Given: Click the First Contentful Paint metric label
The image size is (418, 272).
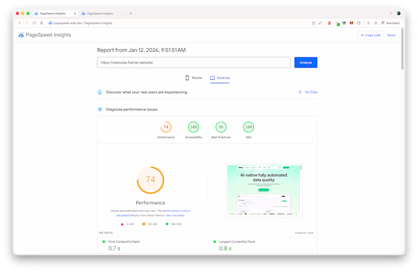Looking at the screenshot, I should (124, 242).
